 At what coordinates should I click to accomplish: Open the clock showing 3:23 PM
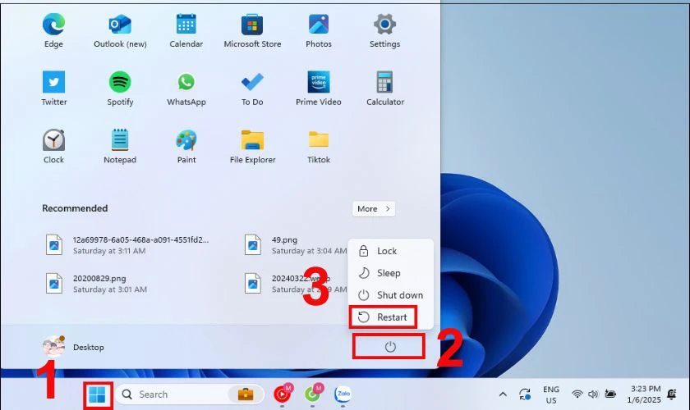[x=645, y=394]
